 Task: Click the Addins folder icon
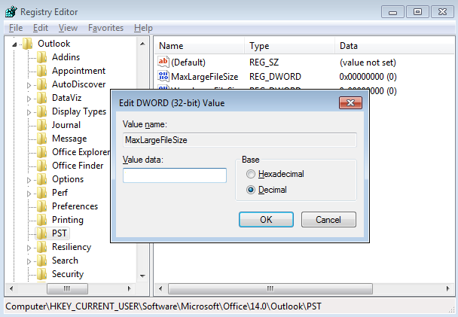pos(42,57)
